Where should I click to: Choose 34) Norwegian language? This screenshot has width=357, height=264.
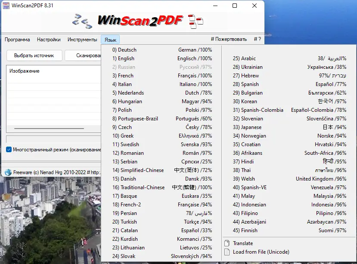(289, 136)
